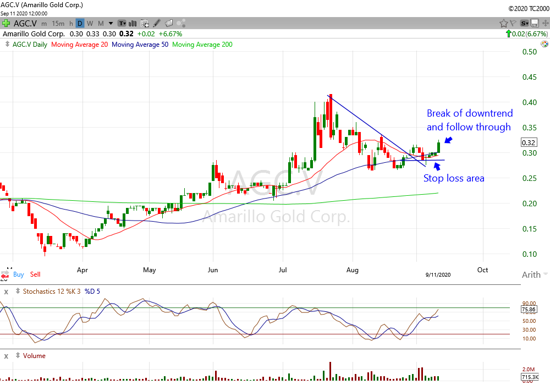Click the four-arrow move icon
The width and height of the screenshot is (550, 385).
point(545,24)
